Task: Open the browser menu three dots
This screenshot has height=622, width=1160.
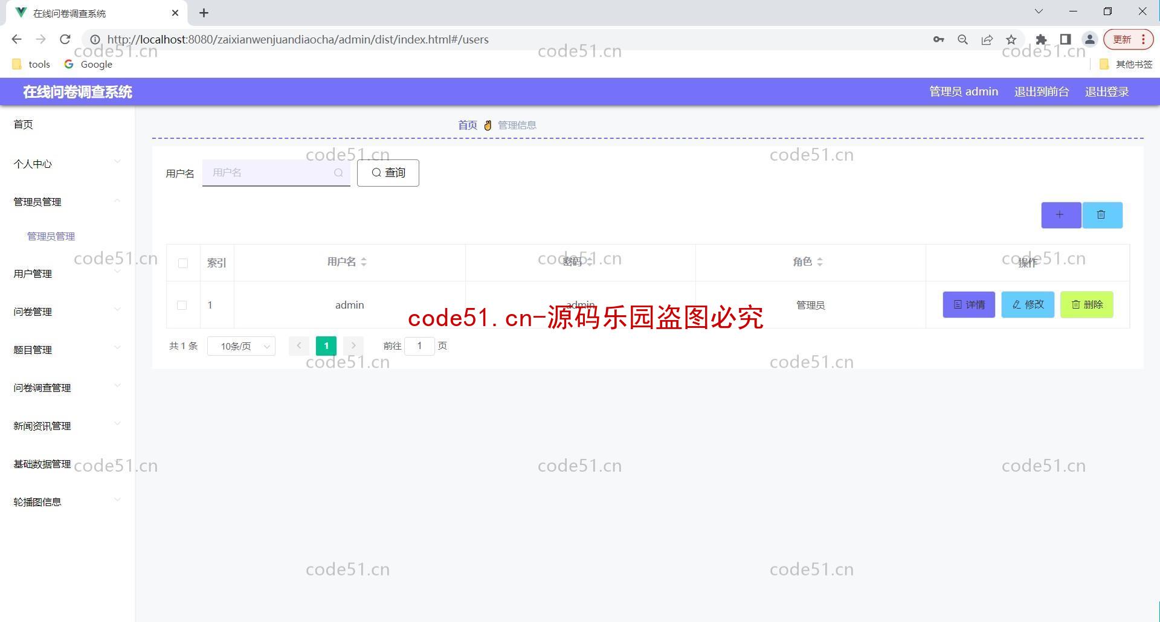Action: 1144,40
